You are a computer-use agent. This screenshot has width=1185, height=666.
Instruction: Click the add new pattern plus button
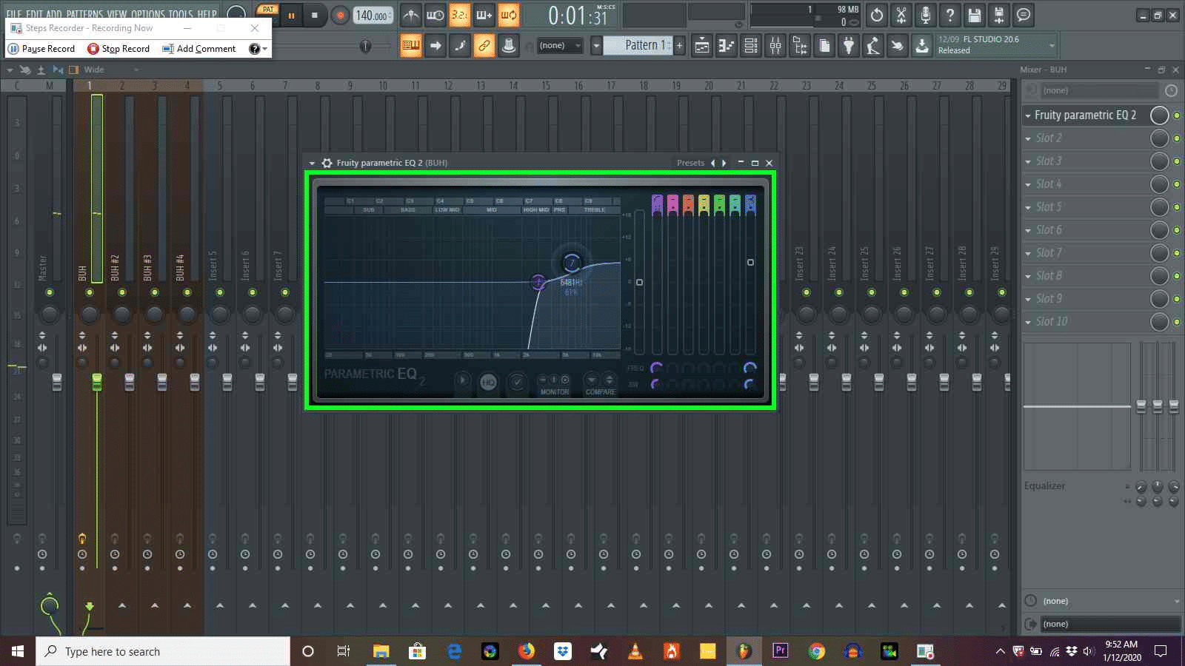tap(679, 46)
